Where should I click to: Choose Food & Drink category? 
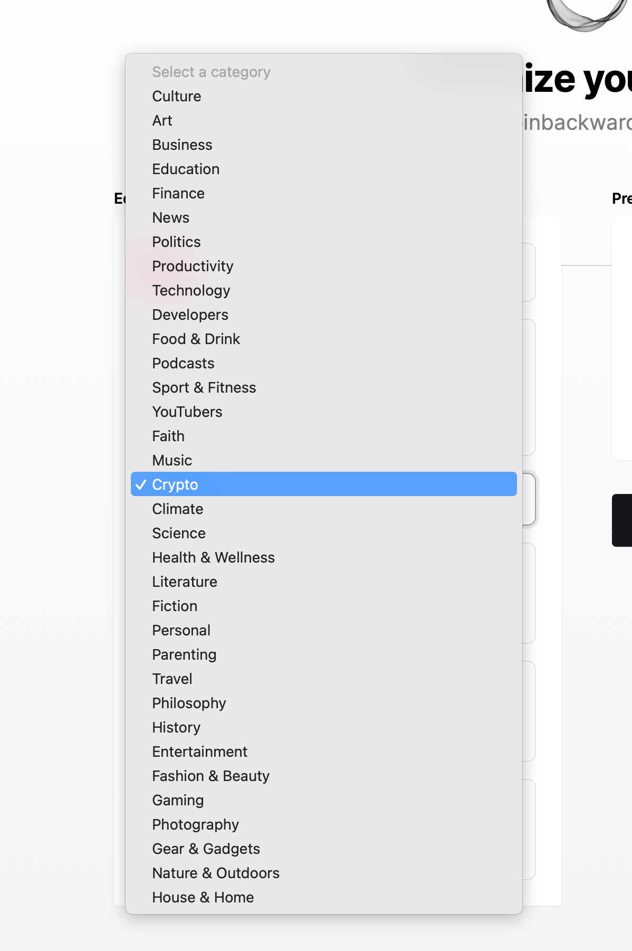point(323,339)
